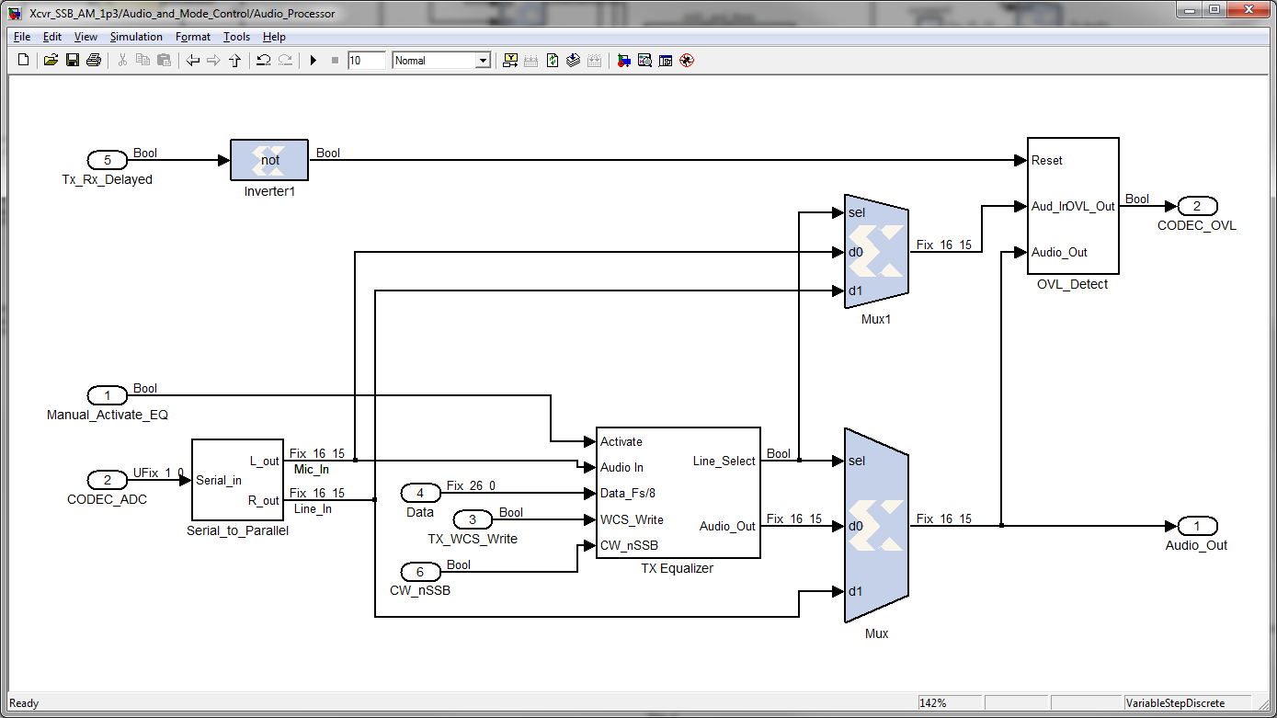Click the red circular debug icon
This screenshot has width=1277, height=718.
click(x=686, y=61)
